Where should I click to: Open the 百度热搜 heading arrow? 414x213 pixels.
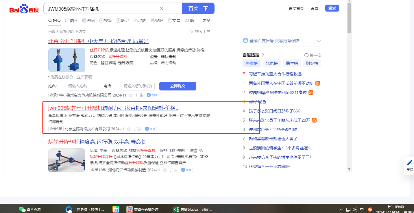click(263, 55)
